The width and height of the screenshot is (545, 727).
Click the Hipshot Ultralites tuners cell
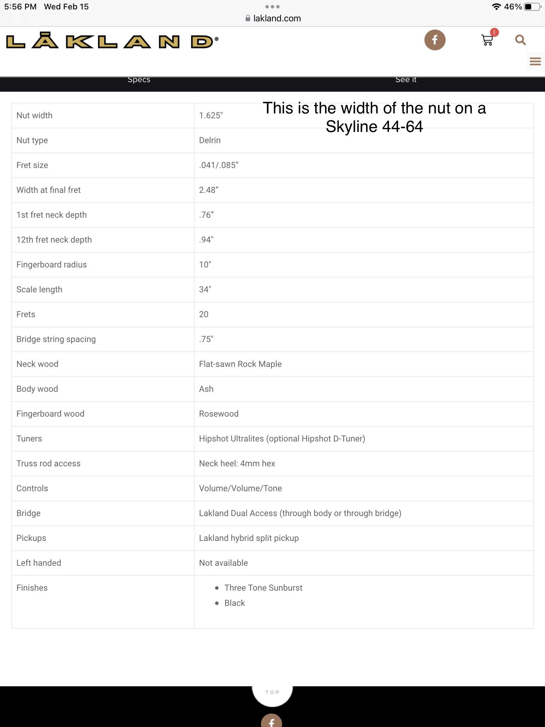(x=364, y=439)
